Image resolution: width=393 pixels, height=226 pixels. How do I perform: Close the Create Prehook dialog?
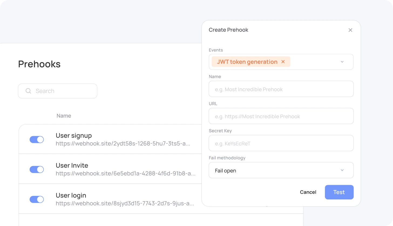click(x=350, y=30)
